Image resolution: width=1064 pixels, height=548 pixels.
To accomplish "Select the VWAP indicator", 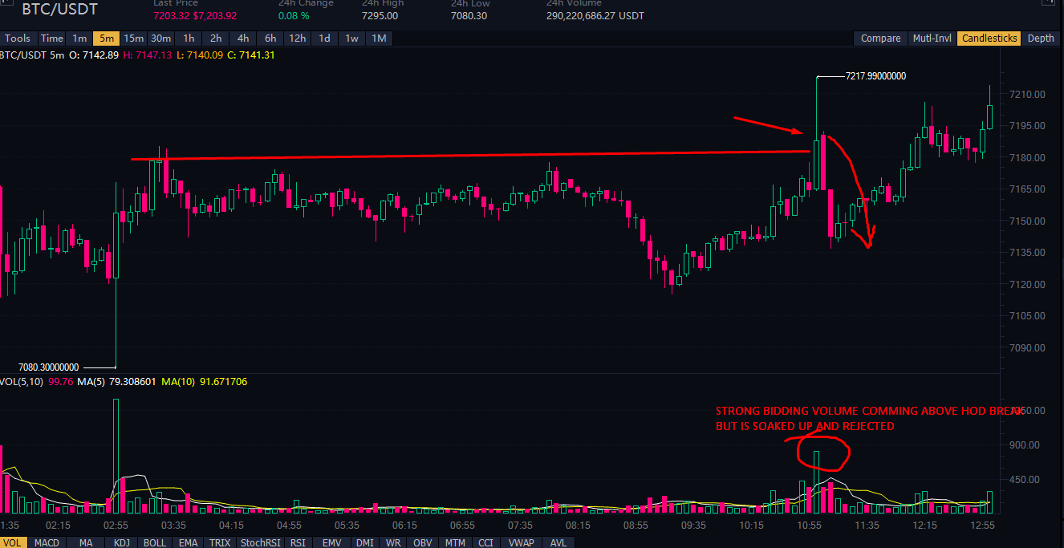I will [520, 543].
